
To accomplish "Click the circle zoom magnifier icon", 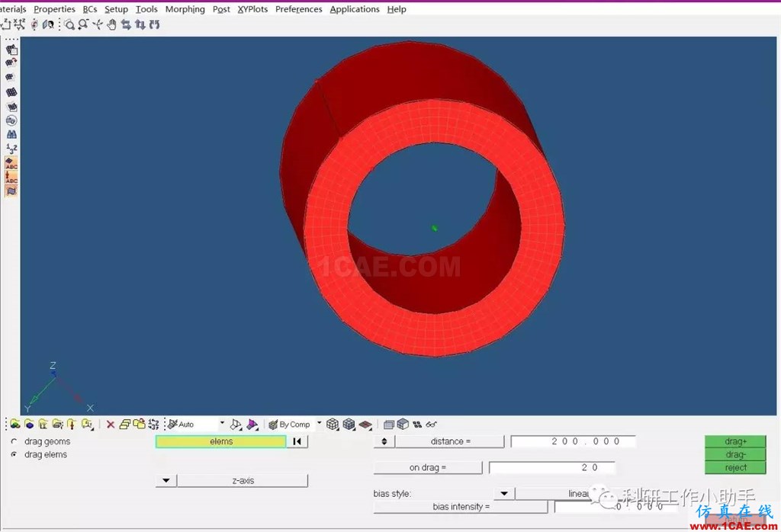I will pos(69,24).
